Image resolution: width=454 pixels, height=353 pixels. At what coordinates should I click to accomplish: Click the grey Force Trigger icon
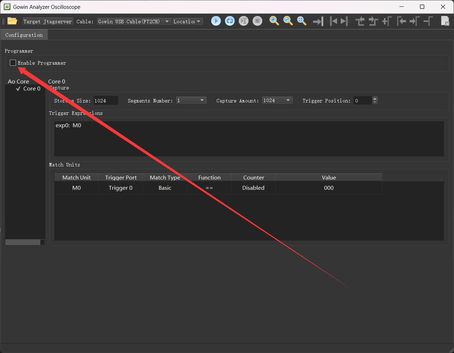(244, 21)
